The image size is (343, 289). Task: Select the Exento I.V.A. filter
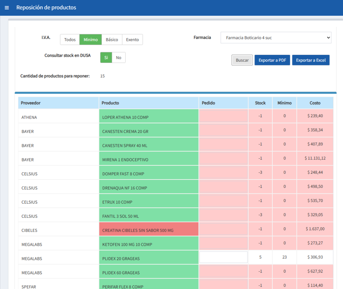point(132,40)
